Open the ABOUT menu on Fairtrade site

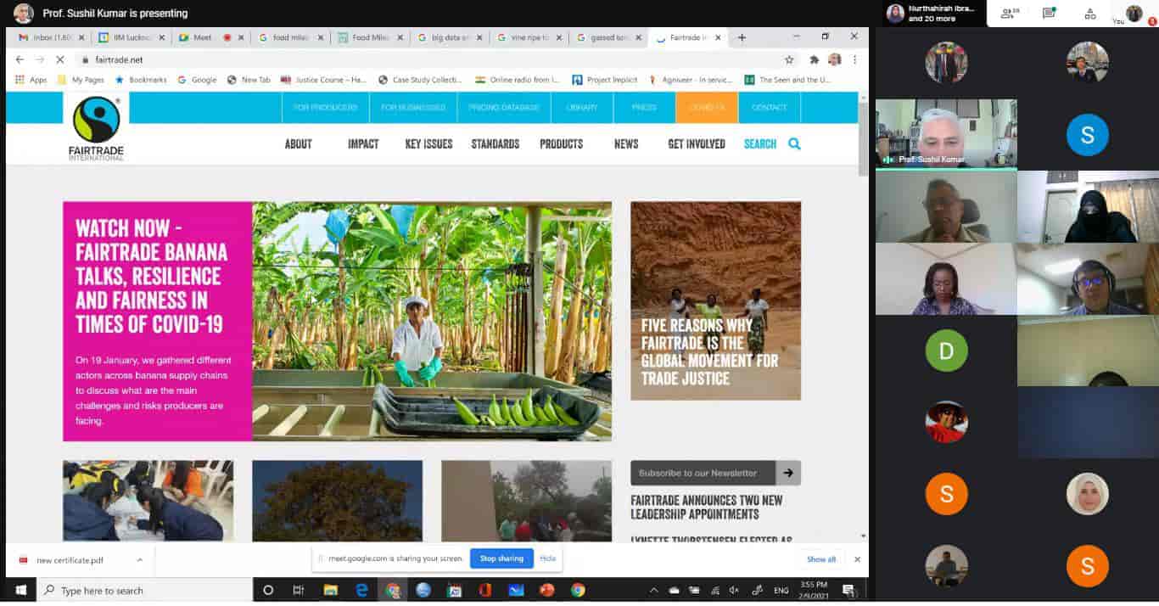(x=299, y=144)
